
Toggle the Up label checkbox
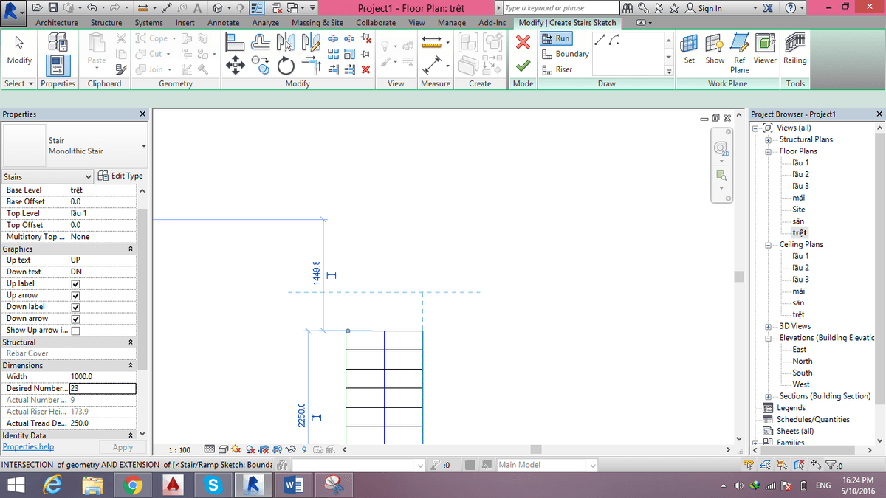[75, 284]
